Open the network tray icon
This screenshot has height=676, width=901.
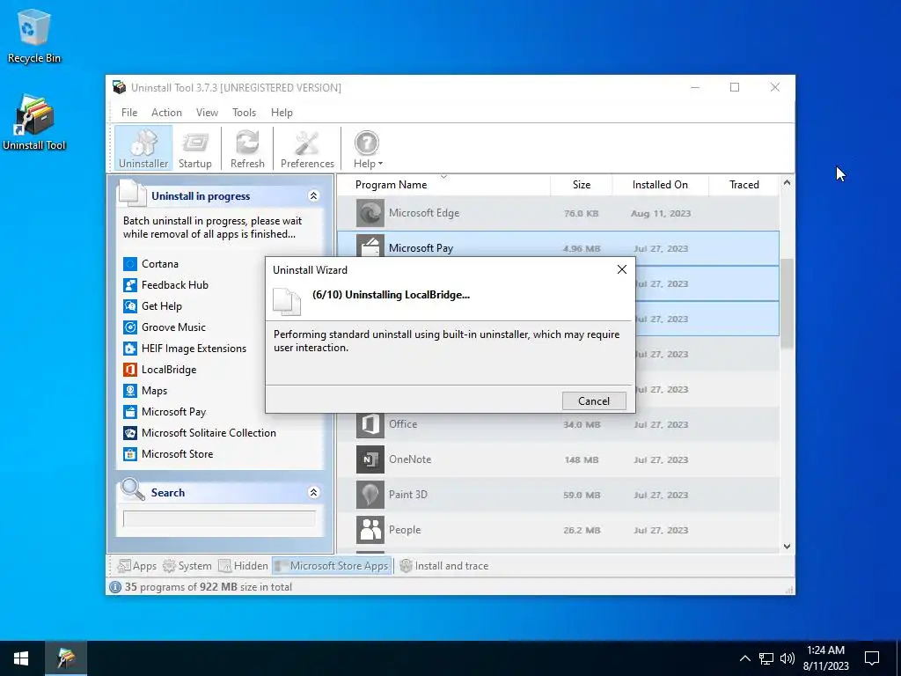(766, 658)
